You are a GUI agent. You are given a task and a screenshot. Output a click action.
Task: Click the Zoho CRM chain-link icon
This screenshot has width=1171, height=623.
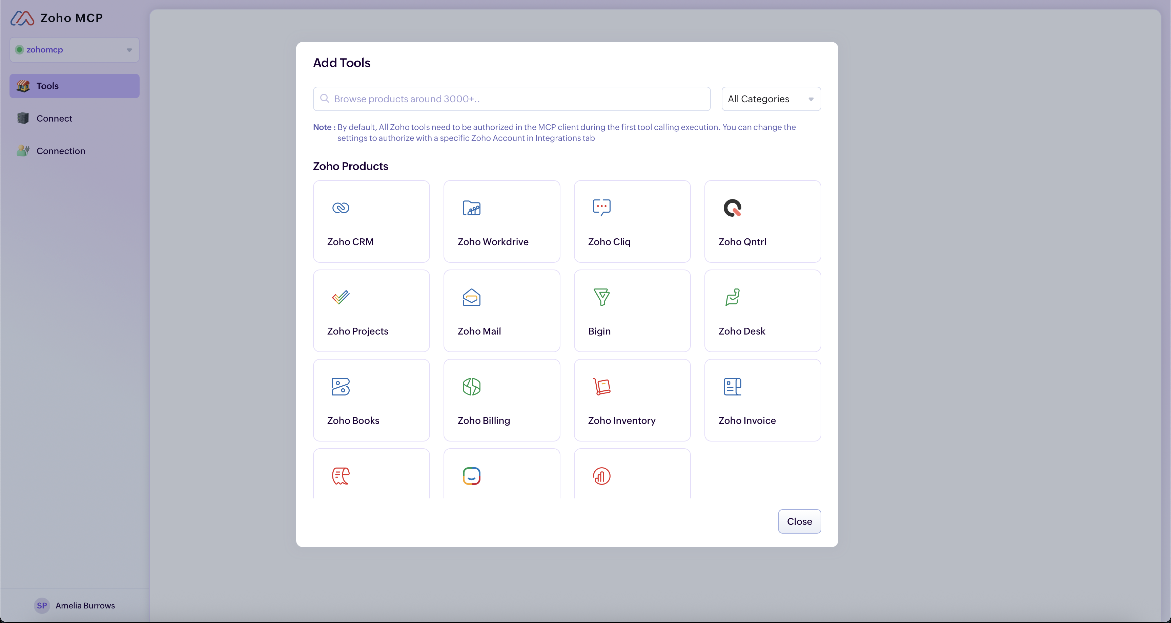pos(341,208)
